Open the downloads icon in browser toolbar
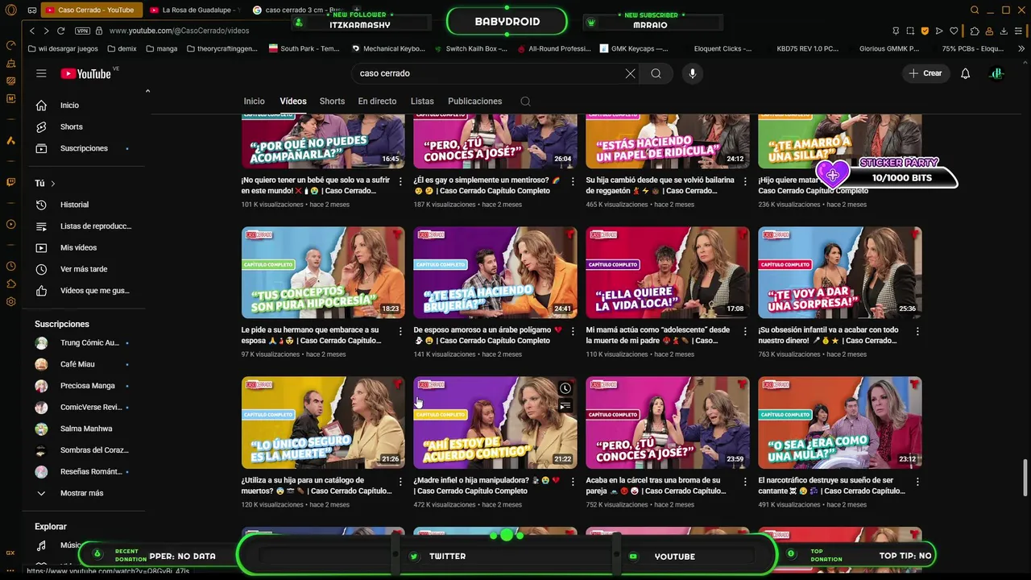The width and height of the screenshot is (1031, 580). coord(1004,31)
